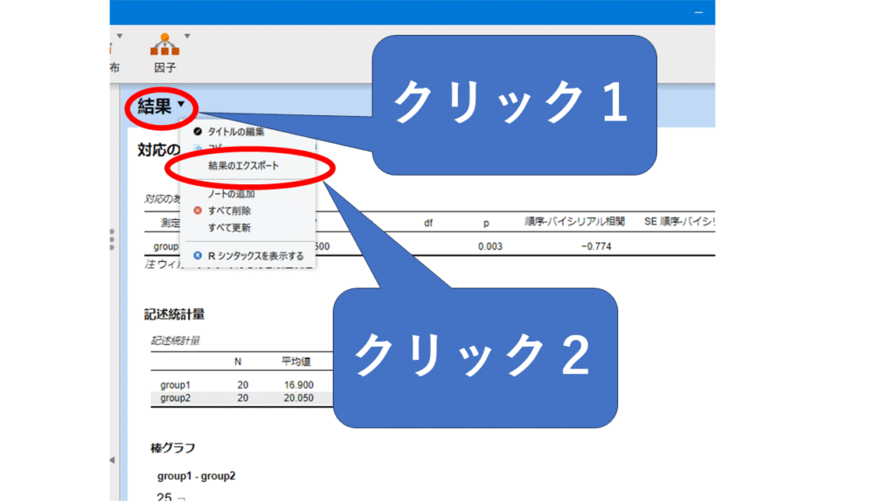Viewport: 895px width, 503px height.
Task: Click the blue R icon for syntax display
Action: pos(198,256)
